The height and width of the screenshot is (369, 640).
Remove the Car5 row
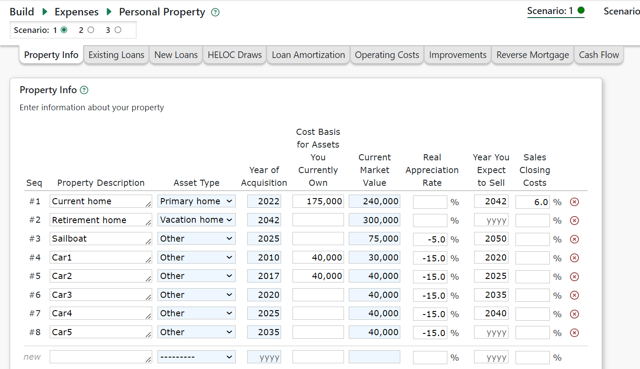pos(574,333)
